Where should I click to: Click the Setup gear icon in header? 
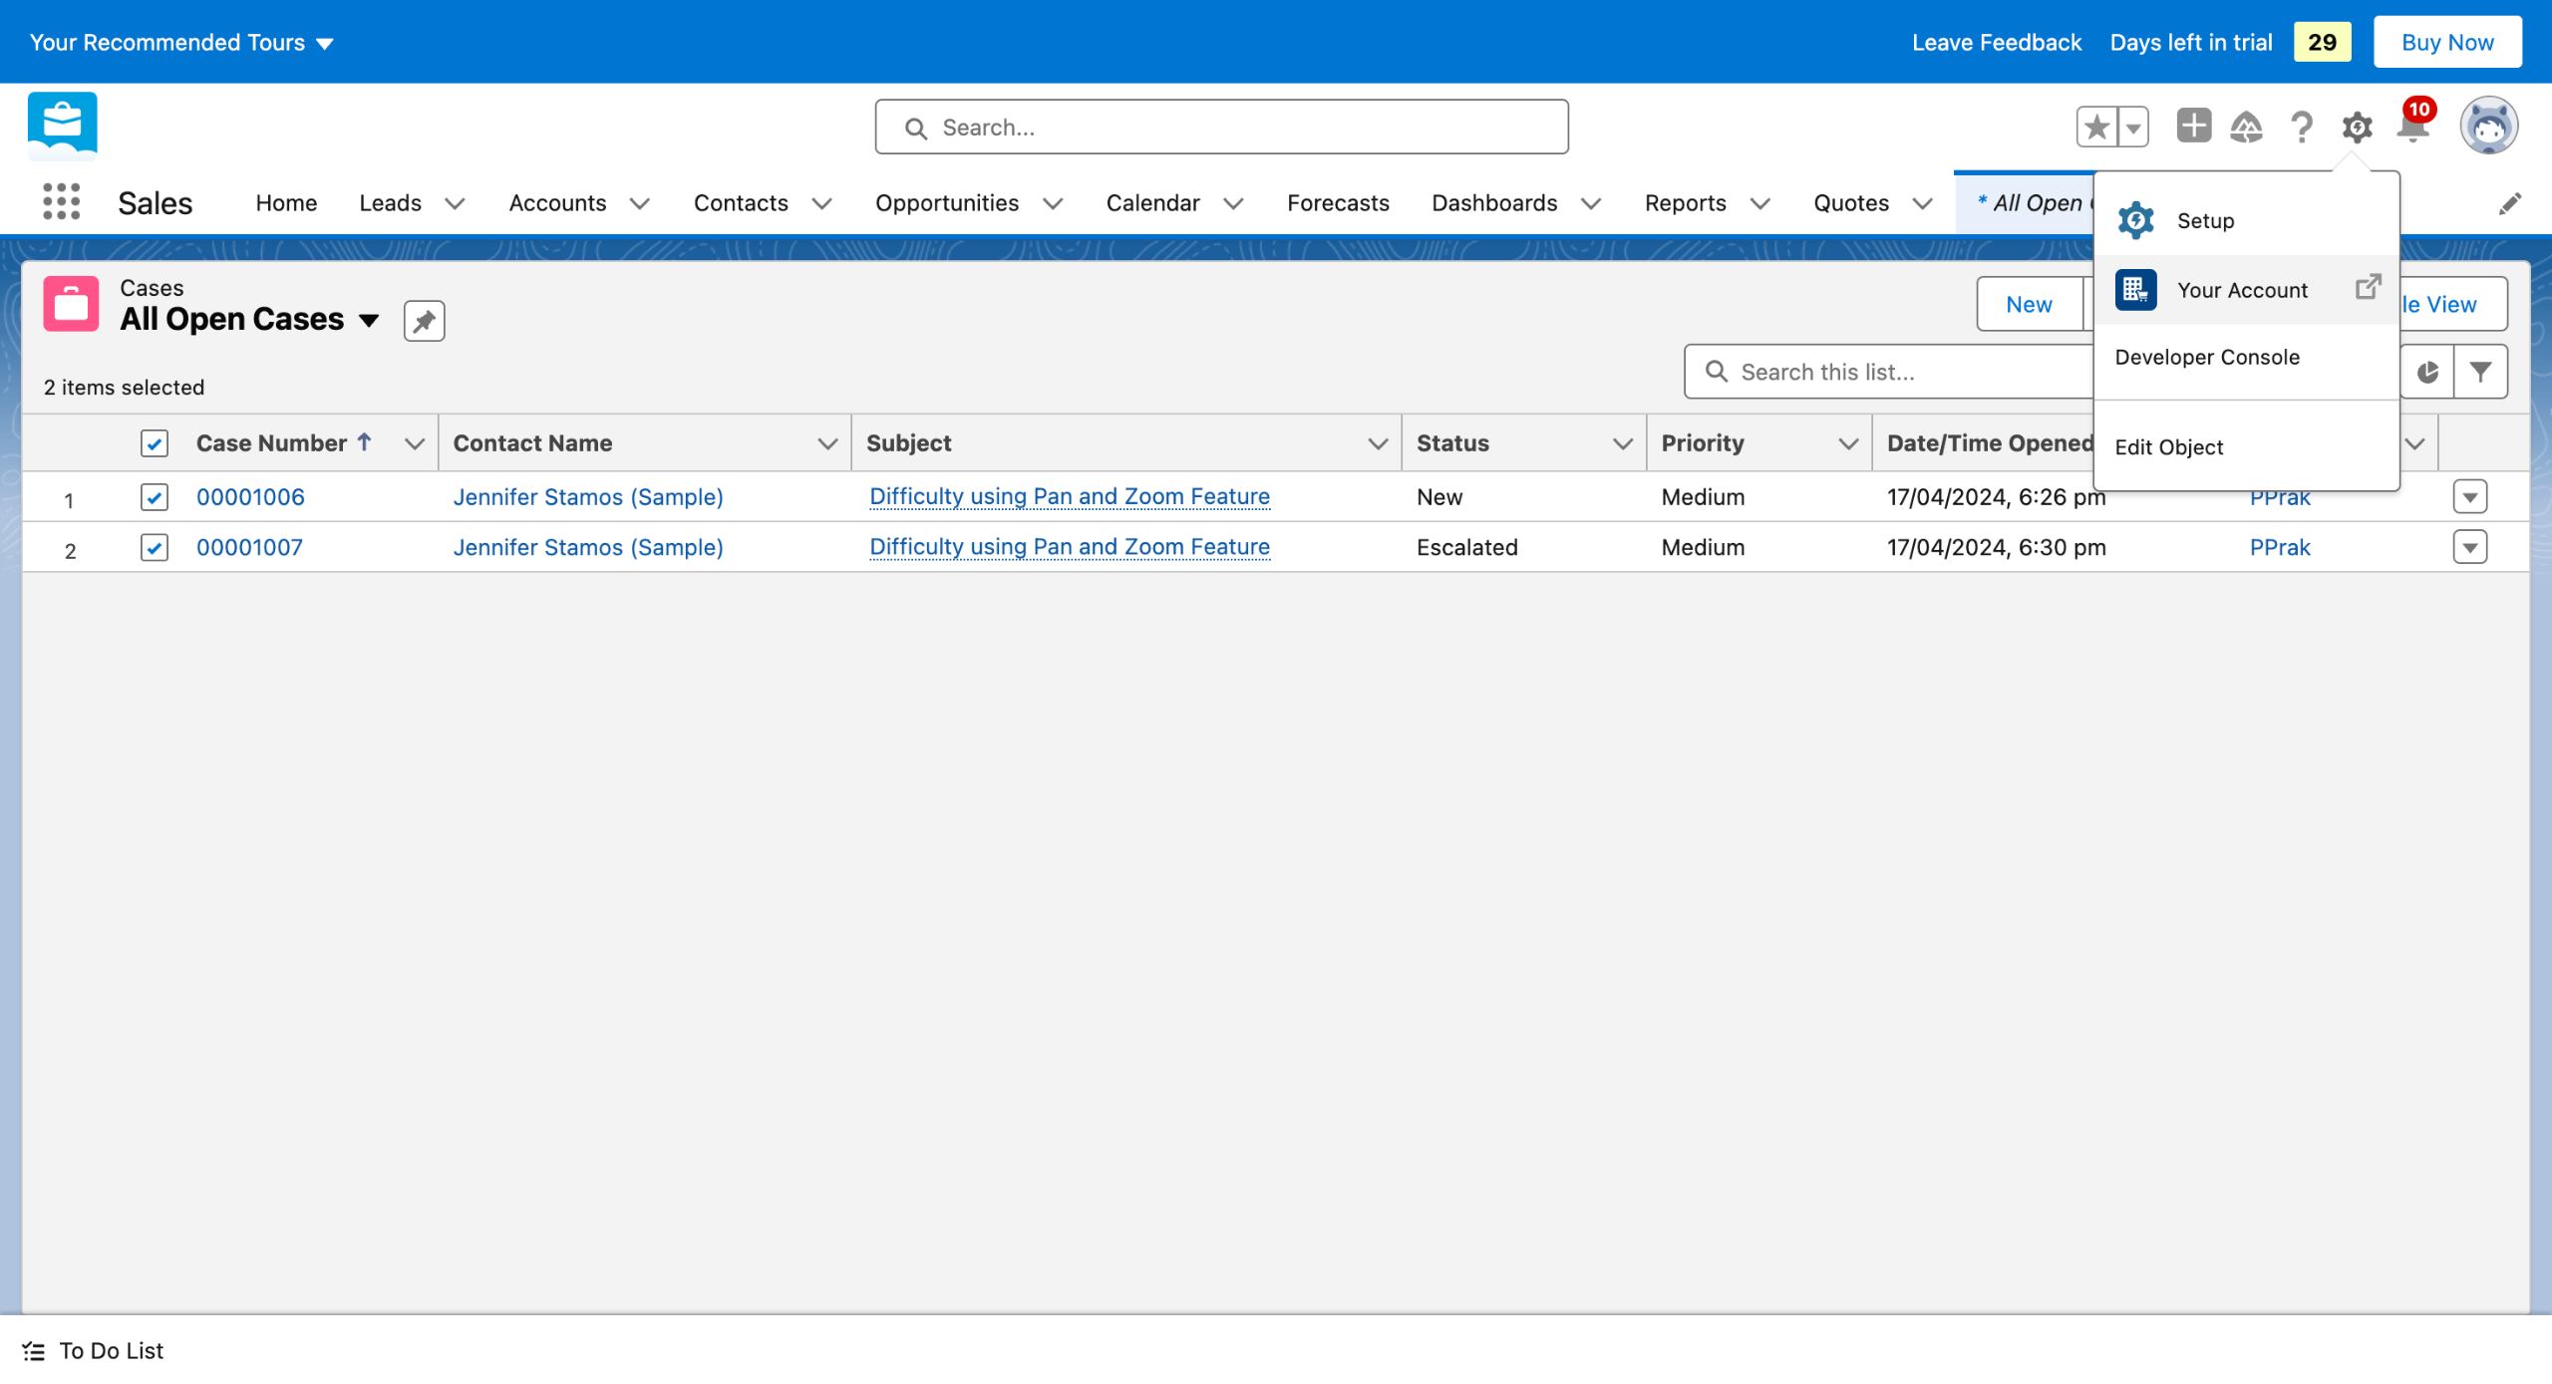[2357, 128]
